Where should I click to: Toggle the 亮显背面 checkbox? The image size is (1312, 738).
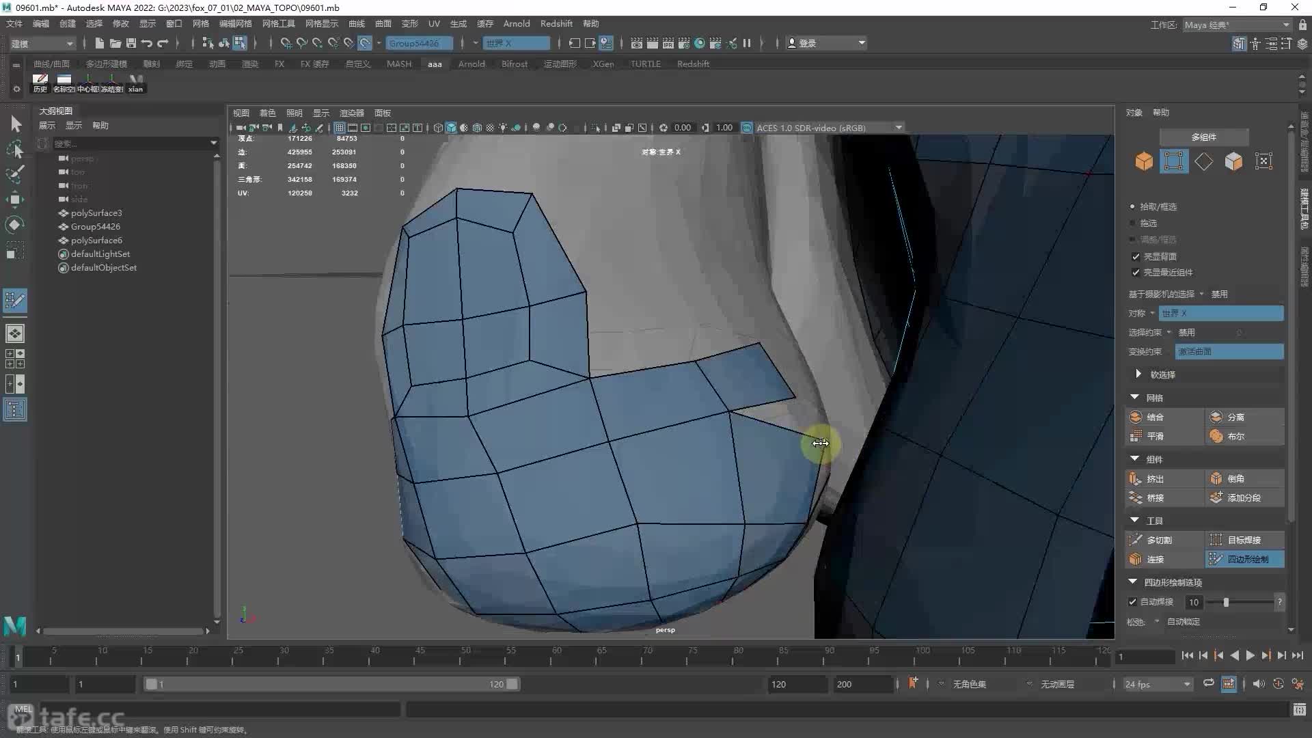pyautogui.click(x=1136, y=256)
